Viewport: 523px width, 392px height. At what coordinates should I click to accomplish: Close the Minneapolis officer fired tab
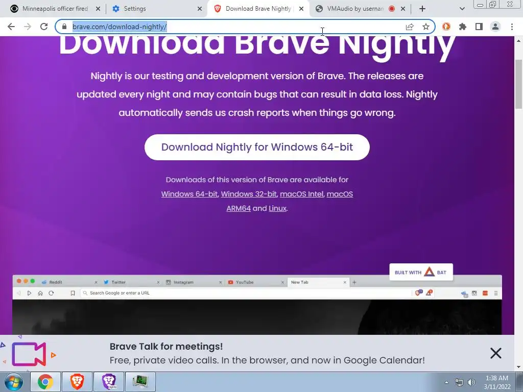98,9
